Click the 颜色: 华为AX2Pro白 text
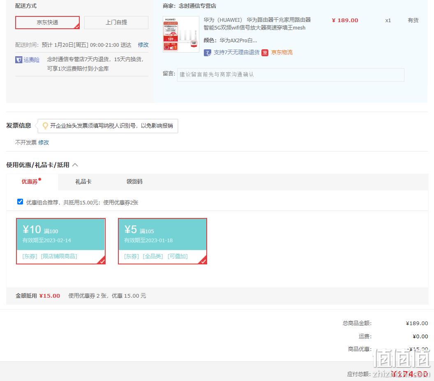 click(x=230, y=40)
